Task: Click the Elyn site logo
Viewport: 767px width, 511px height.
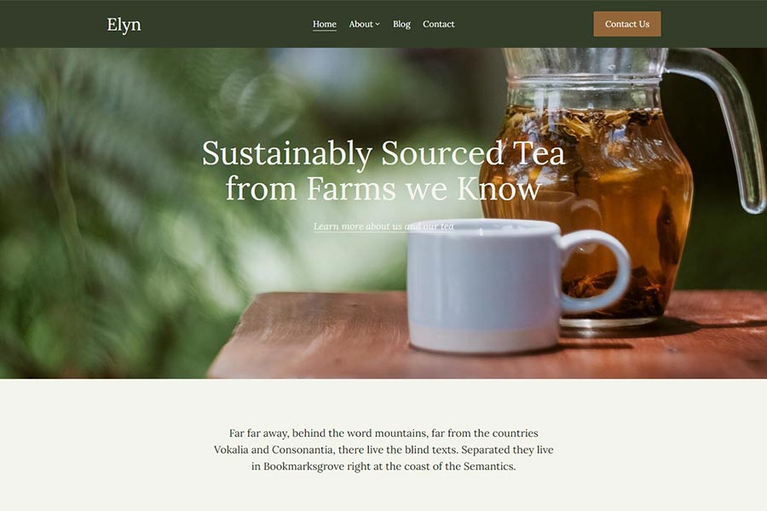Action: (x=124, y=25)
